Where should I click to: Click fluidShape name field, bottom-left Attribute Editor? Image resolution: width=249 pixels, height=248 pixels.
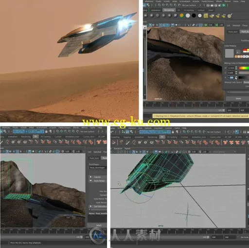(x=98, y=168)
